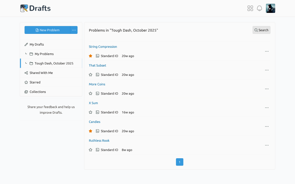The height and width of the screenshot is (184, 295).
Task: Click the Drafts logo icon
Action: [x=24, y=8]
